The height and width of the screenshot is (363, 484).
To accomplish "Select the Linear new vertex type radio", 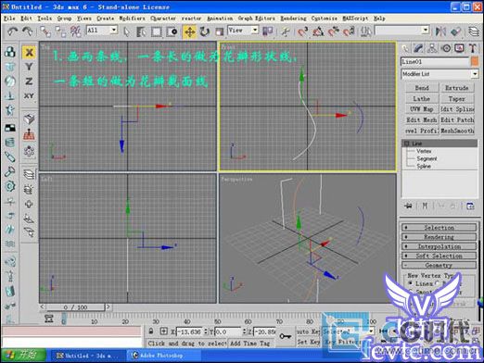I will (x=411, y=283).
